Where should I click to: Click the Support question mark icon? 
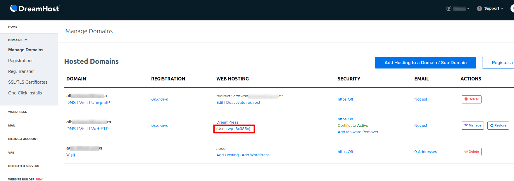479,8
